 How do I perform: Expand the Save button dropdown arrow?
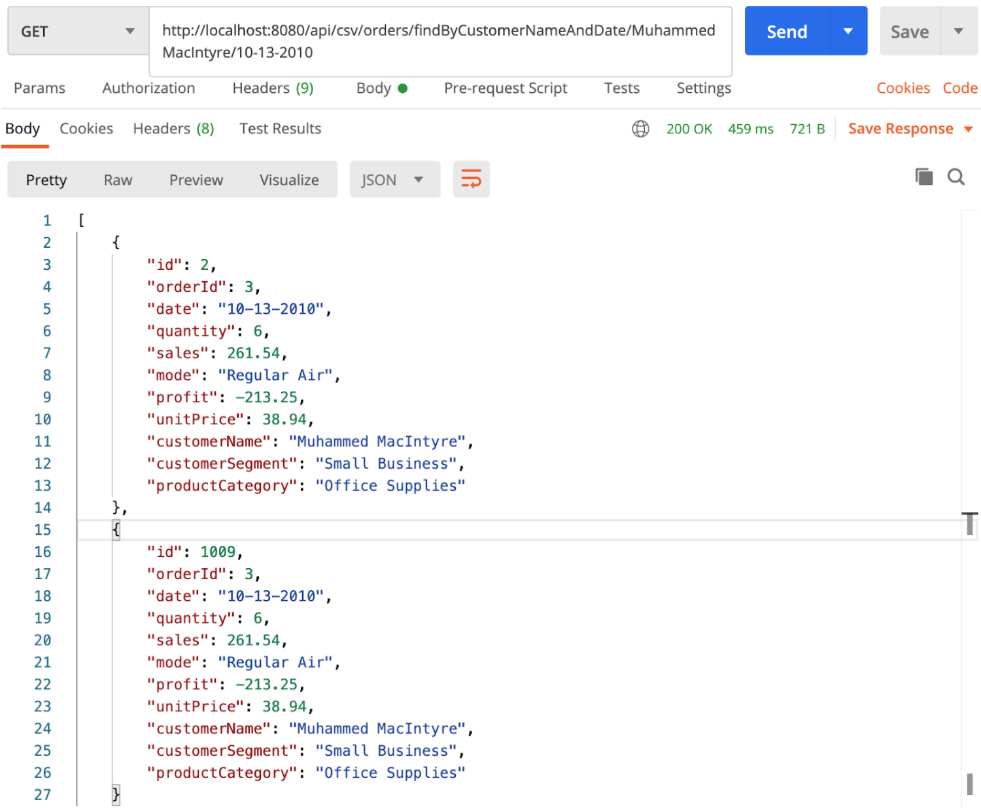(959, 31)
